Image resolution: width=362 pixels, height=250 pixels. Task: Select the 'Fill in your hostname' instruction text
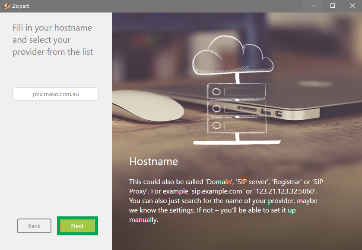click(x=53, y=40)
